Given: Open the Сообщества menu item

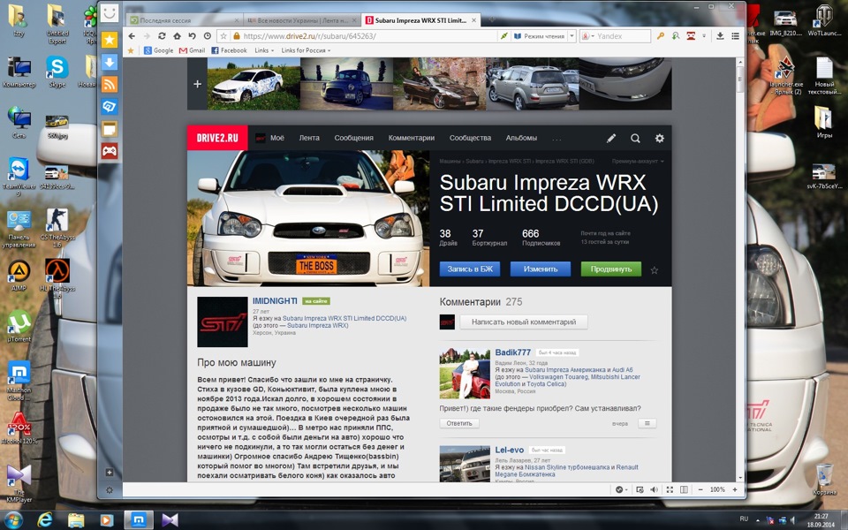Looking at the screenshot, I should [470, 138].
